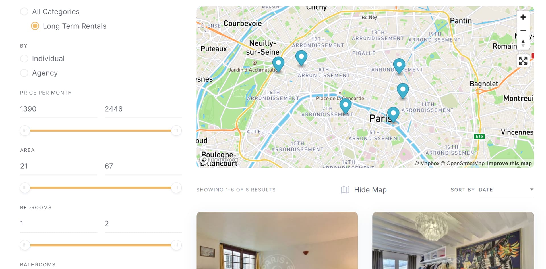The width and height of the screenshot is (546, 269).
Task: Select the Individual radio option
Action: coord(24,59)
